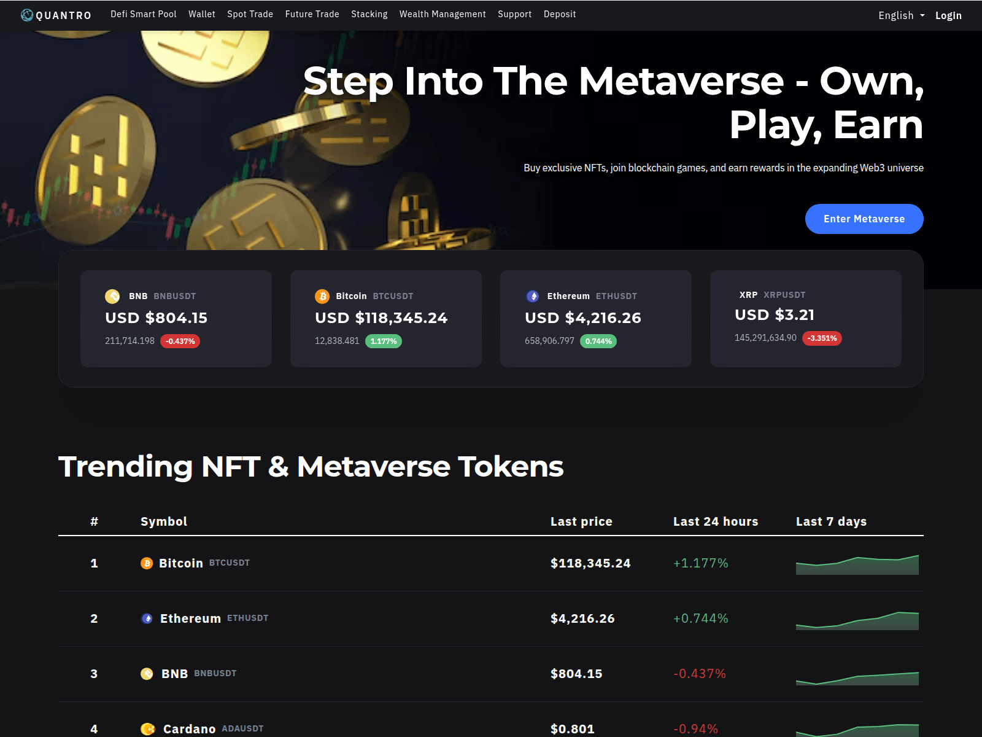Click the Last 24 hours column header
The width and height of the screenshot is (982, 737).
[x=716, y=521]
